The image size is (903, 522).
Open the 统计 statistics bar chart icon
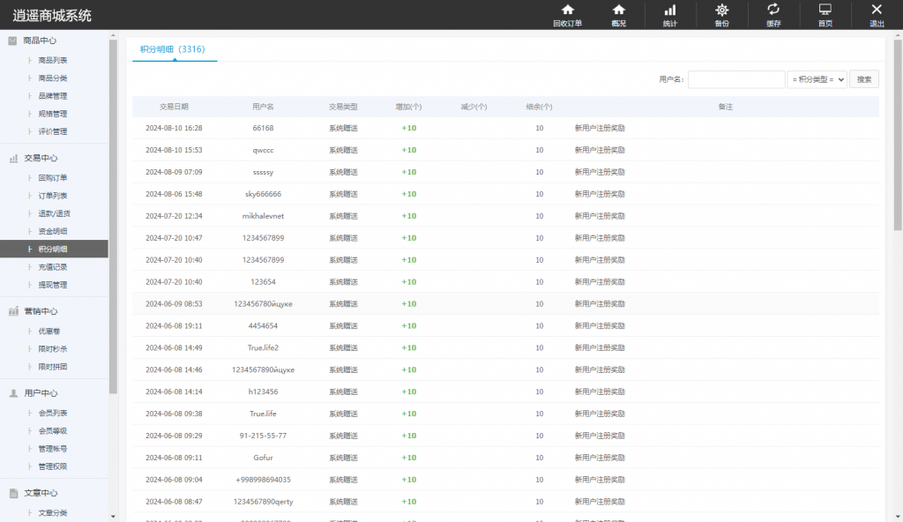(670, 10)
